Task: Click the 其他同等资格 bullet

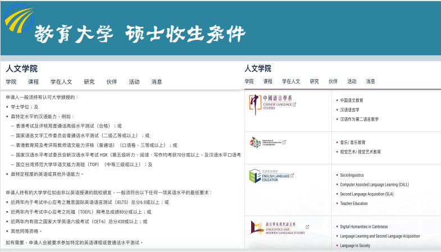Action: (26, 231)
